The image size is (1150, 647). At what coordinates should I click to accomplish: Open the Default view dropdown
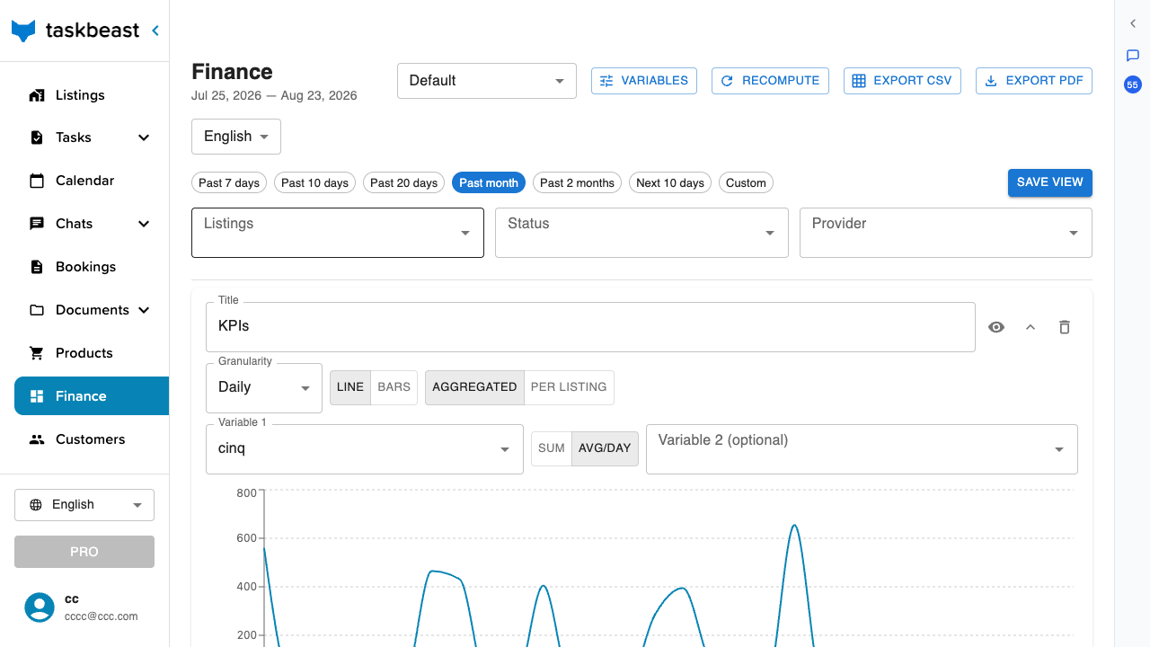click(x=487, y=81)
